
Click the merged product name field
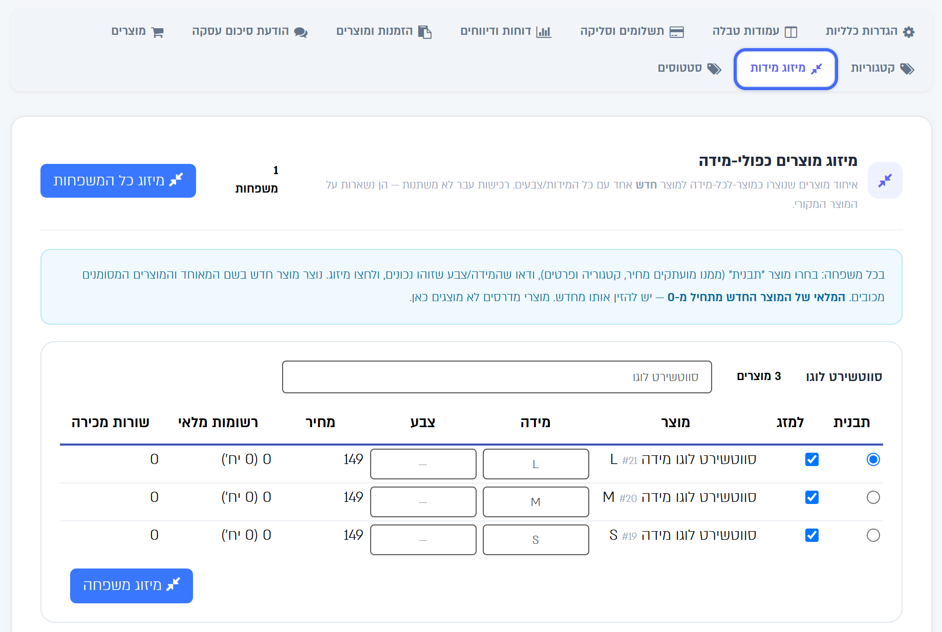coord(497,377)
